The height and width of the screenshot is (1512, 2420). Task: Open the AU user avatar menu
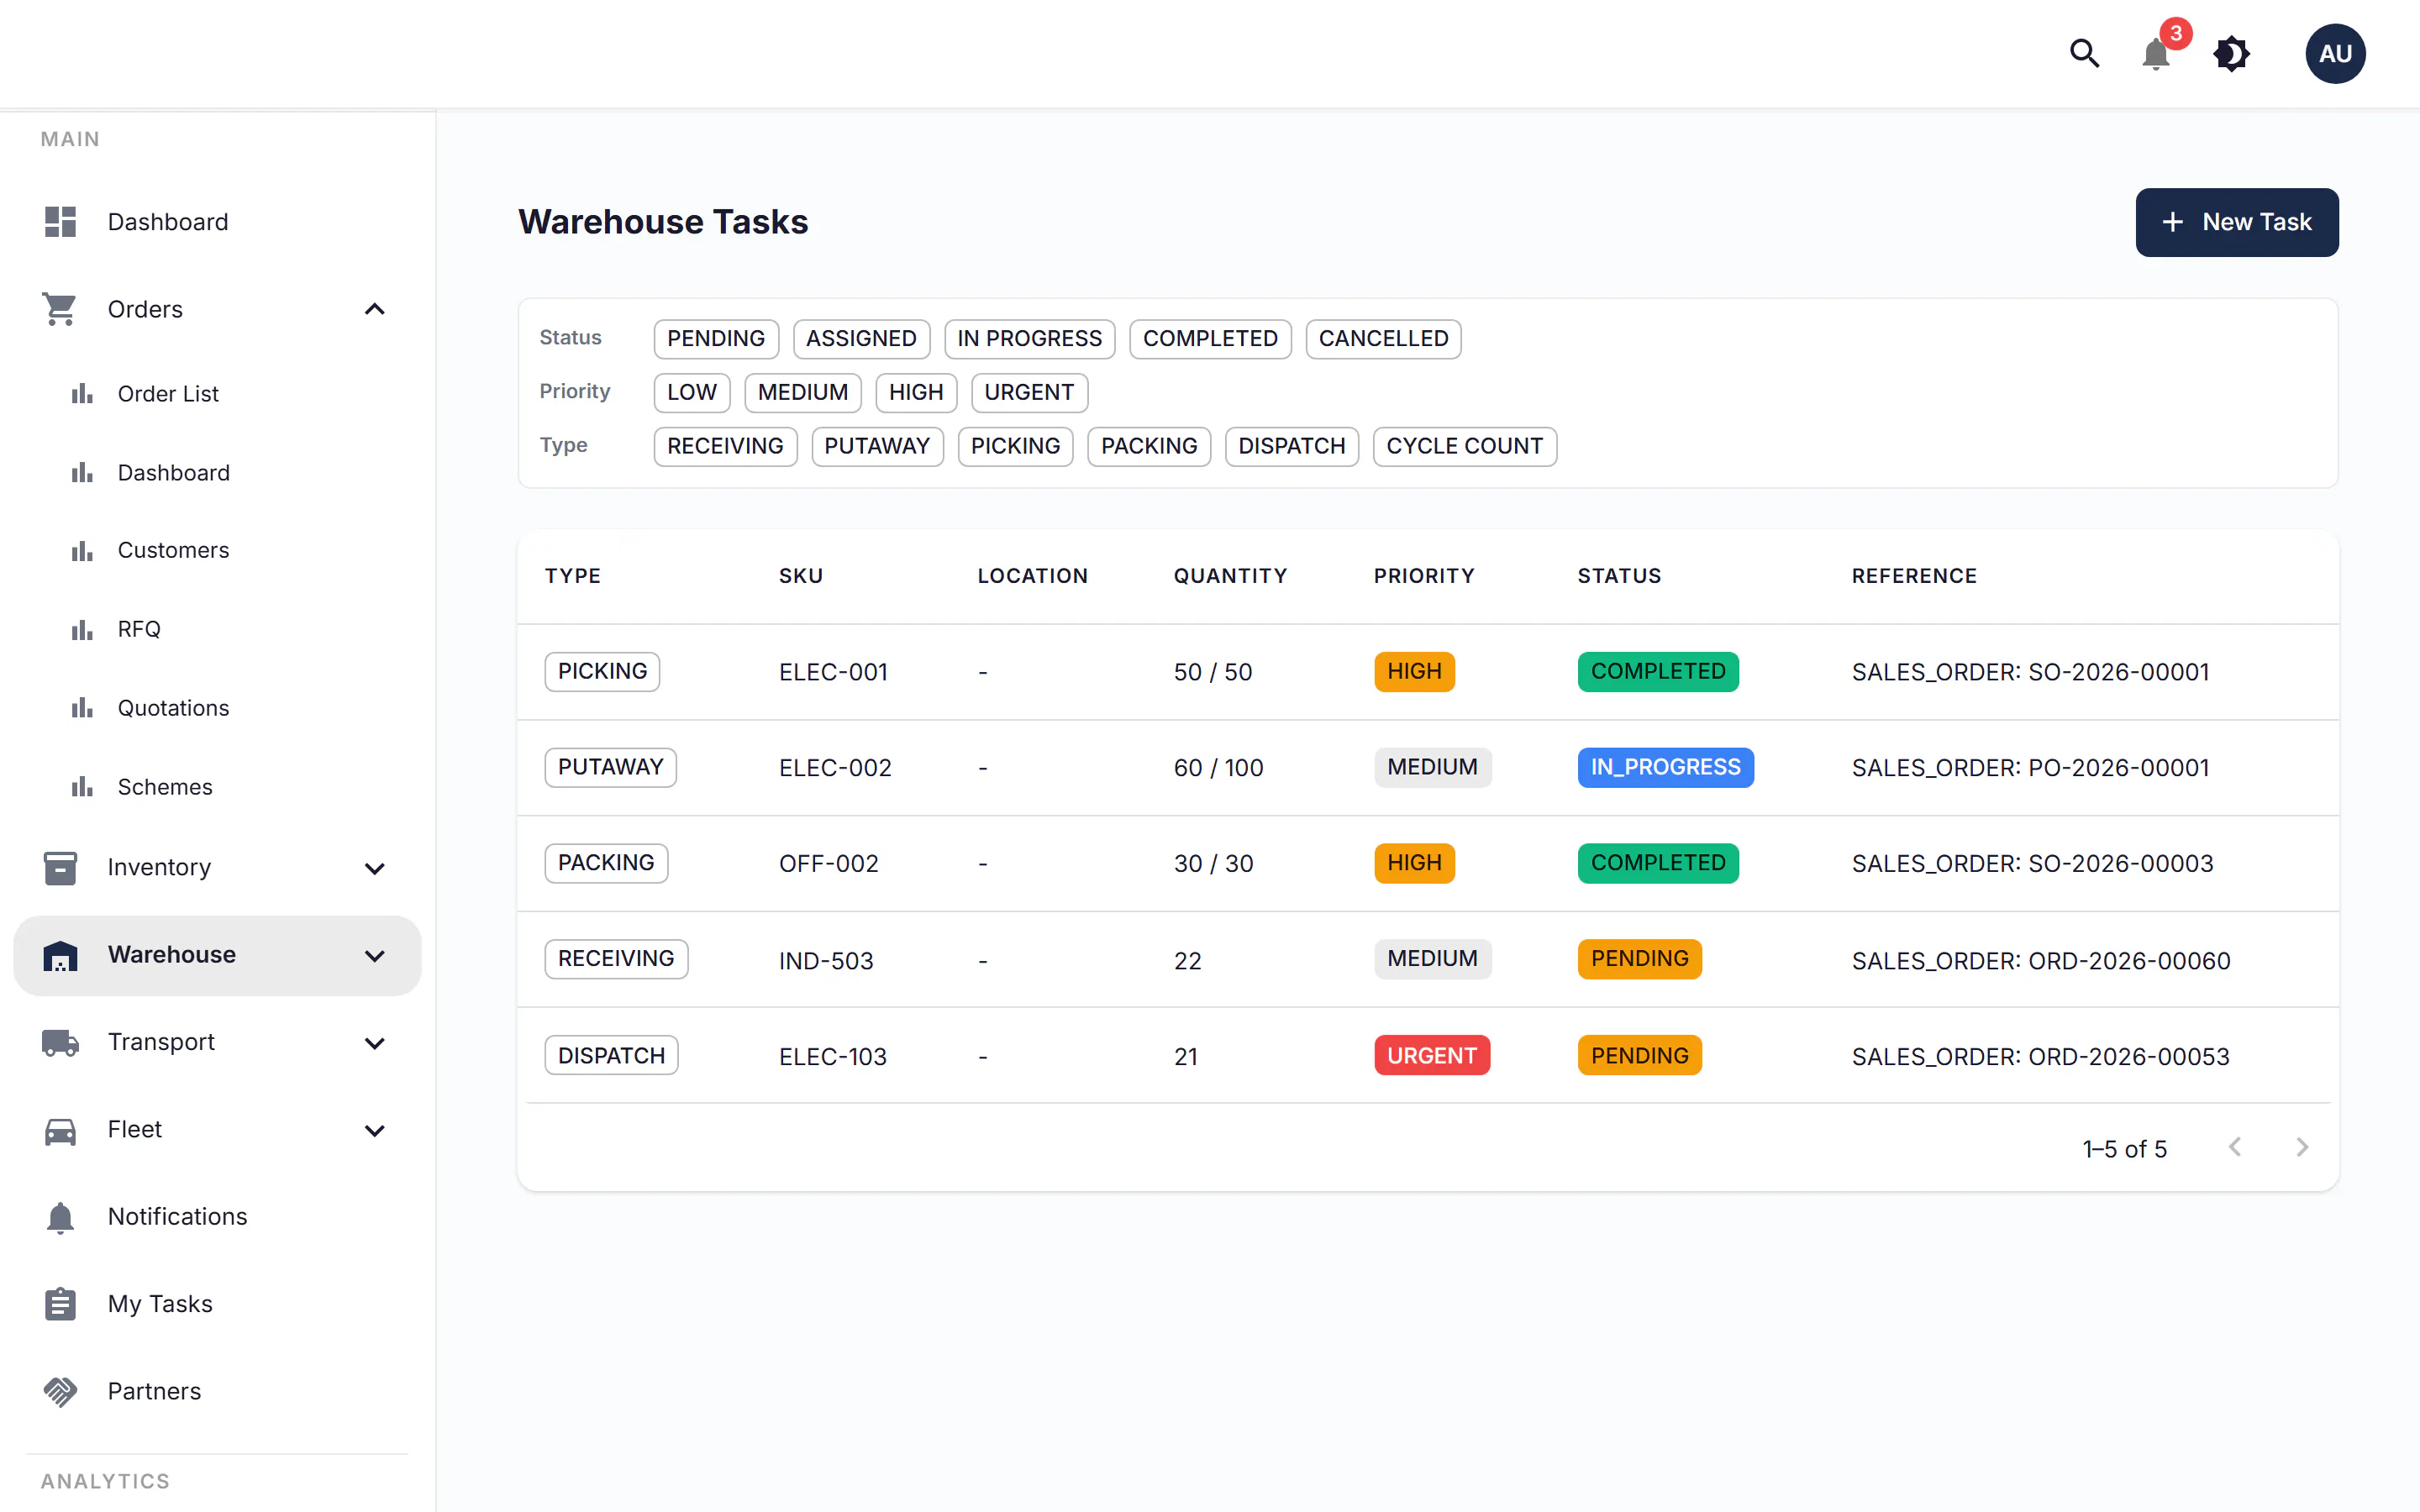point(2335,53)
